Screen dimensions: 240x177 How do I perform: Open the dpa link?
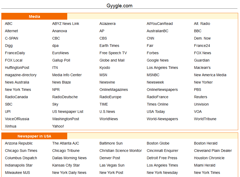[55, 46]
